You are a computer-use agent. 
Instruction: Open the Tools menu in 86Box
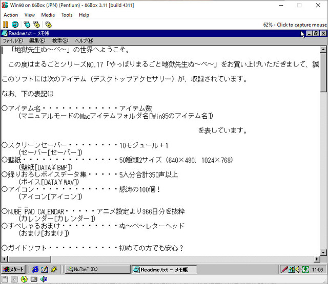click(x=67, y=15)
